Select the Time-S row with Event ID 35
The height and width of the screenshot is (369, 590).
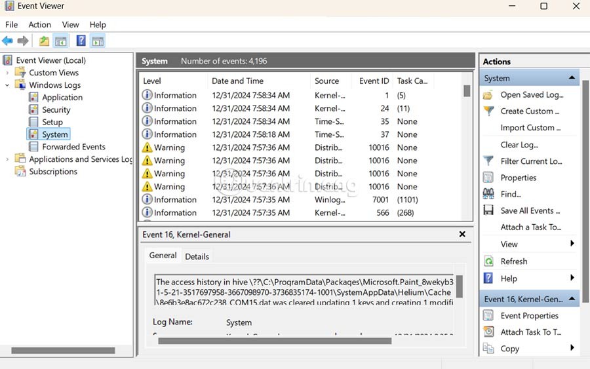(x=301, y=121)
